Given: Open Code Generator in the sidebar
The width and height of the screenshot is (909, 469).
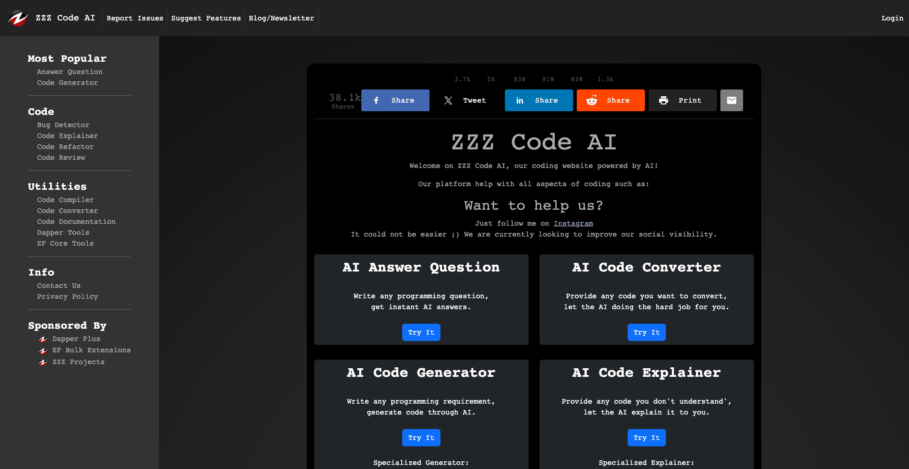Looking at the screenshot, I should (68, 83).
